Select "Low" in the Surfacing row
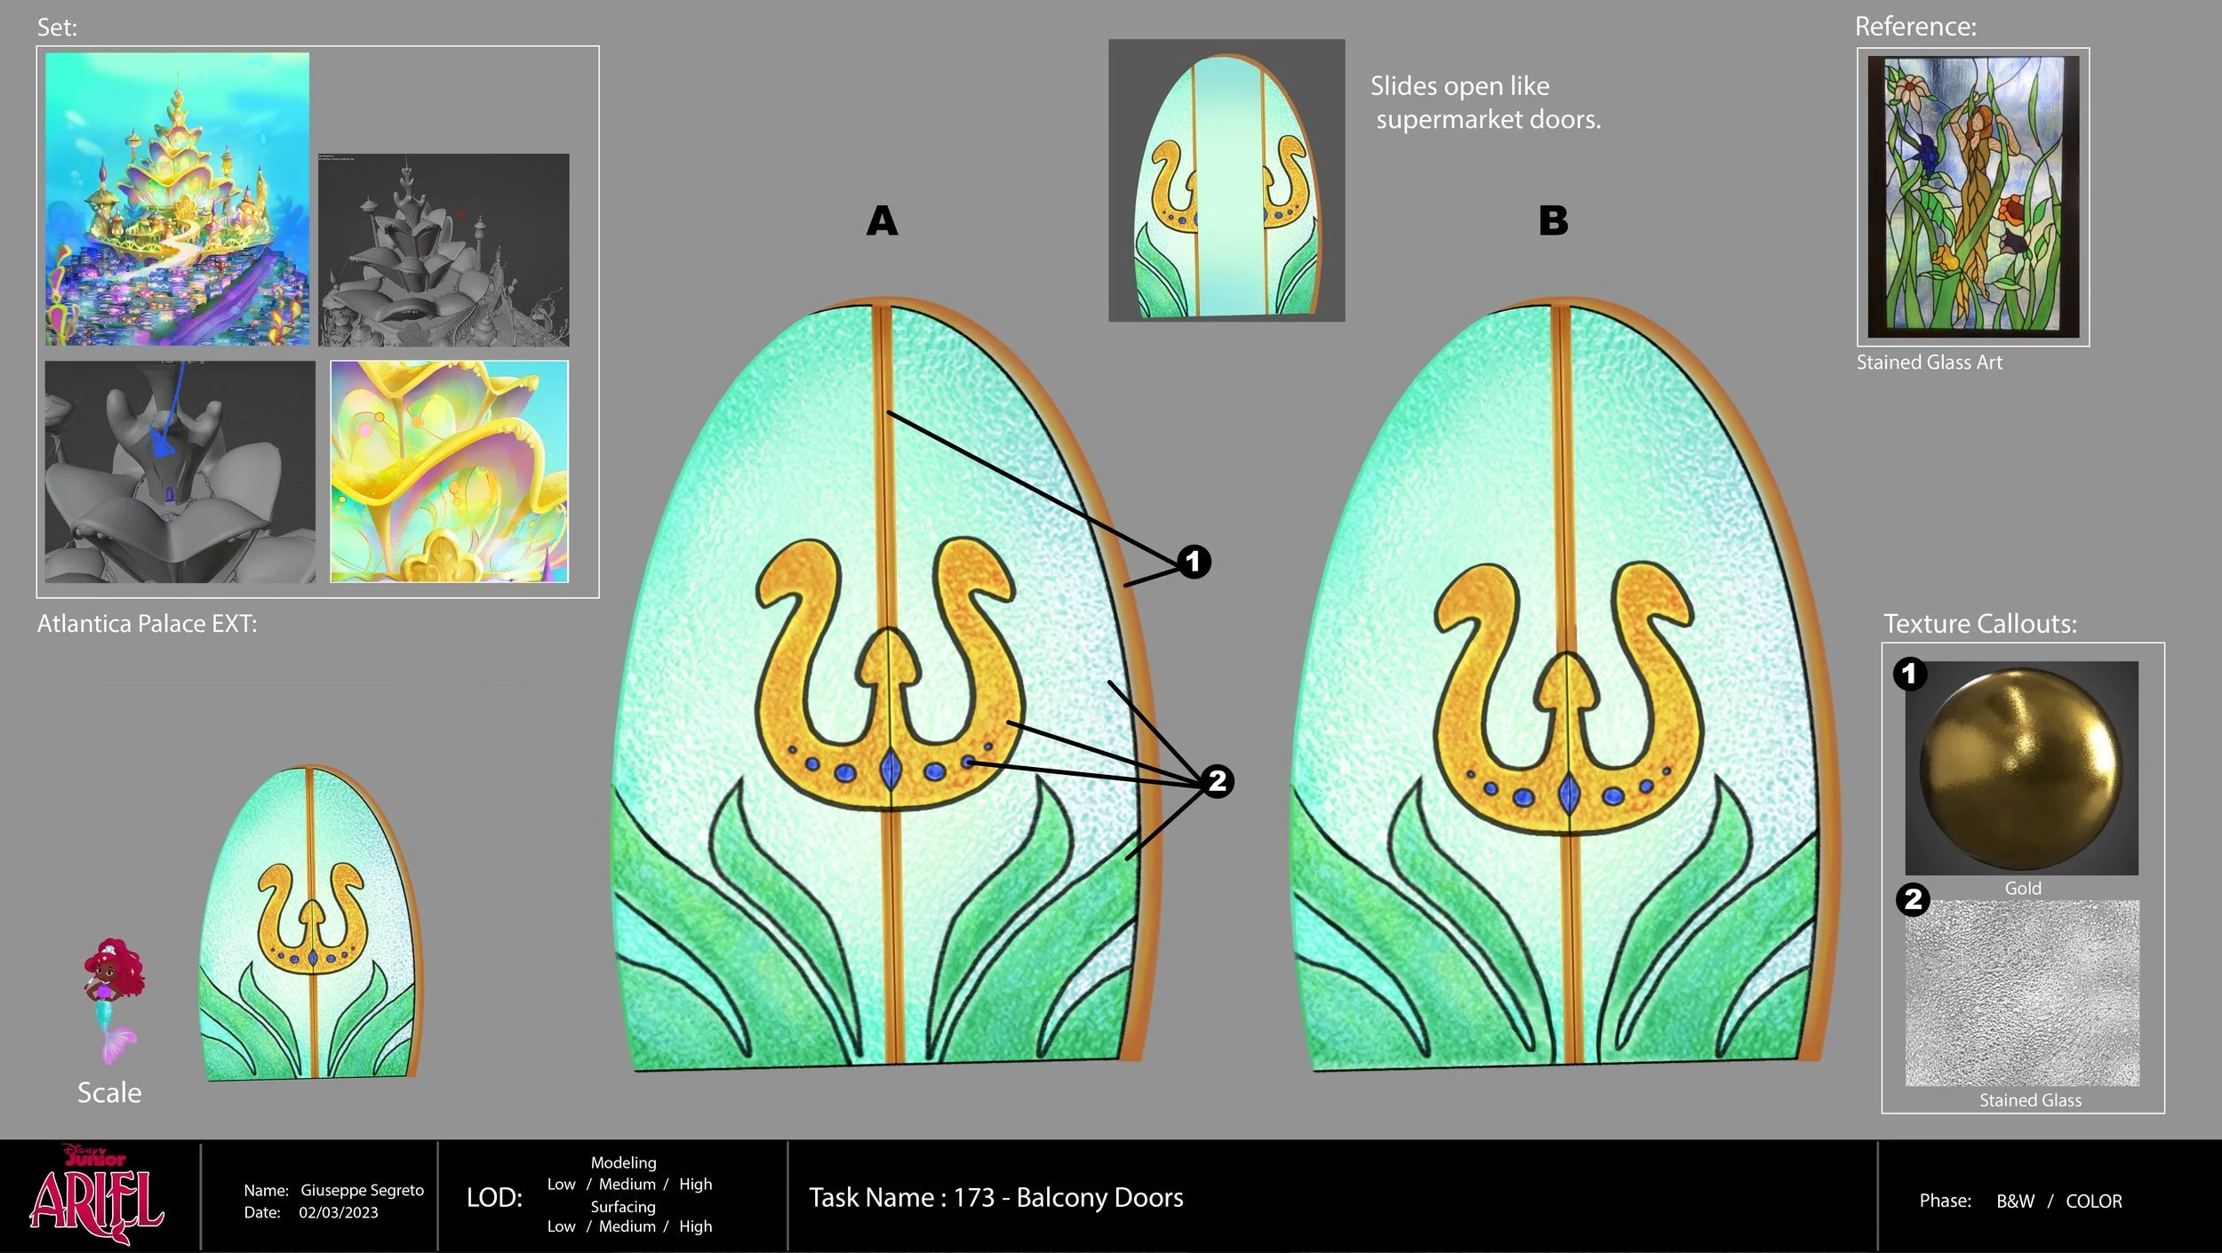The image size is (2222, 1253). click(x=561, y=1226)
